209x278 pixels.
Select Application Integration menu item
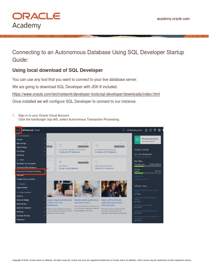point(24,208)
